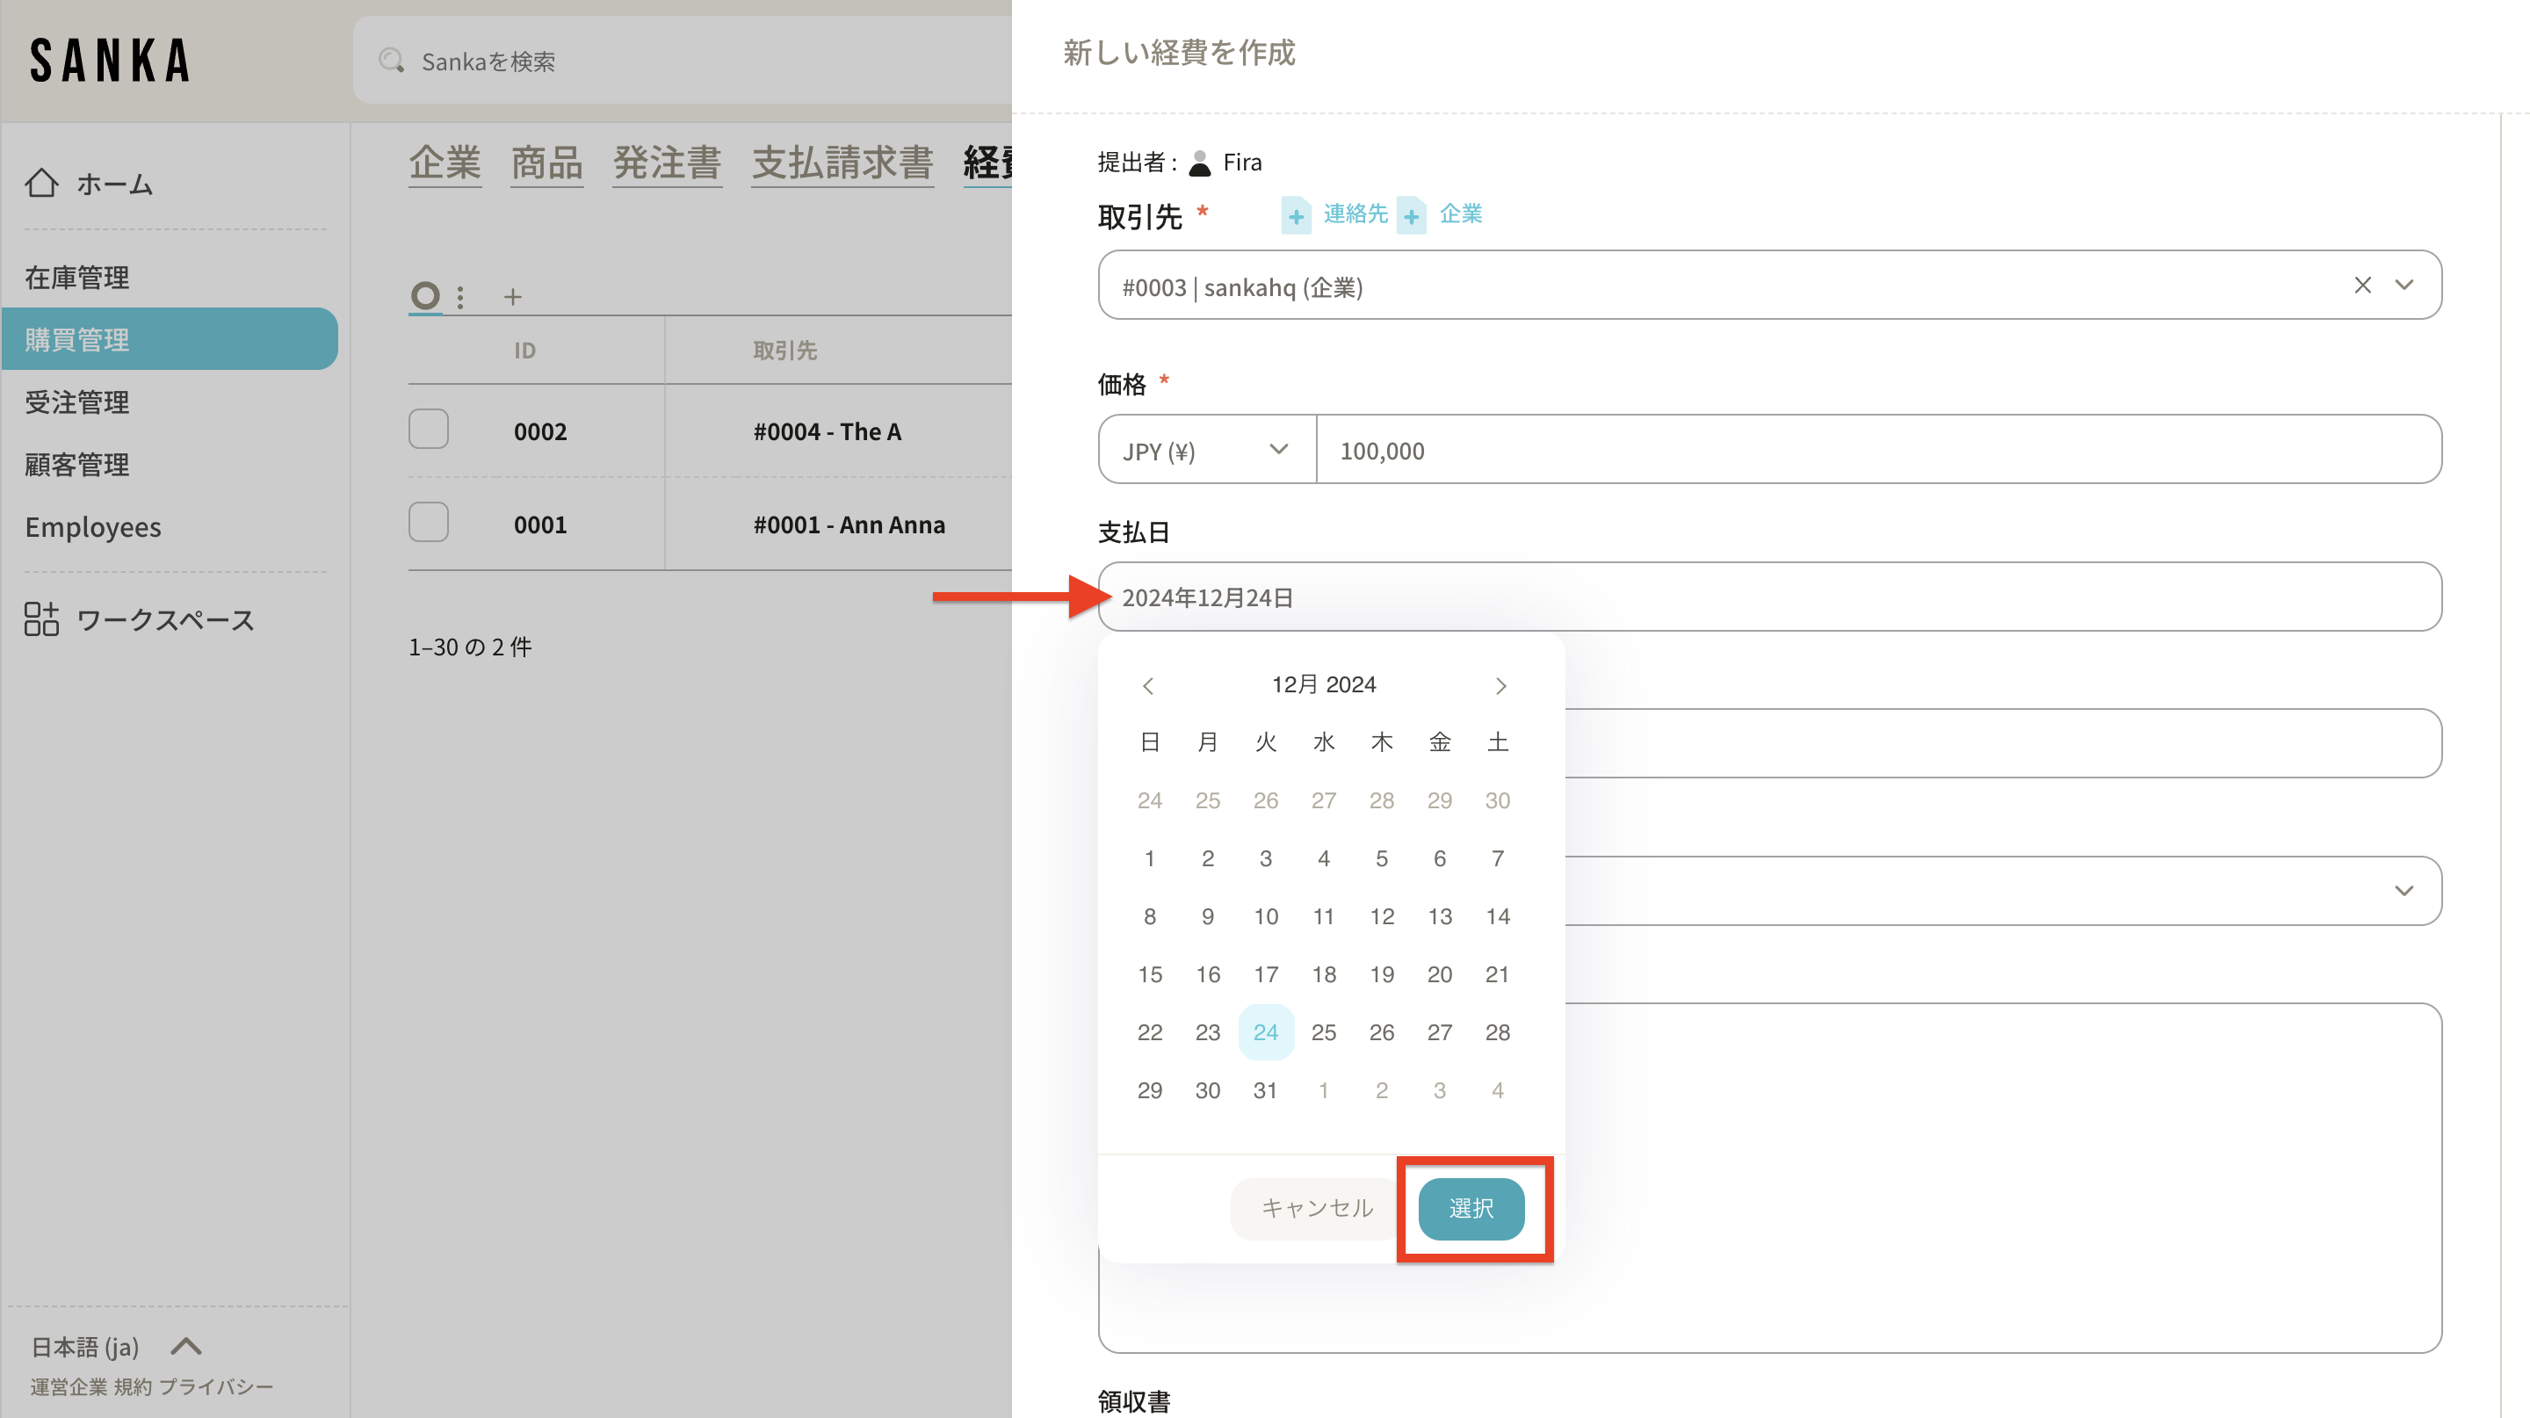Select 受注管理 in sidebar menu

tap(76, 402)
